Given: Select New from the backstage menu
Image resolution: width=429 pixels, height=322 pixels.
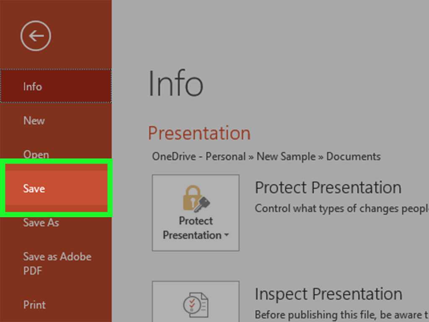Looking at the screenshot, I should click(x=34, y=121).
